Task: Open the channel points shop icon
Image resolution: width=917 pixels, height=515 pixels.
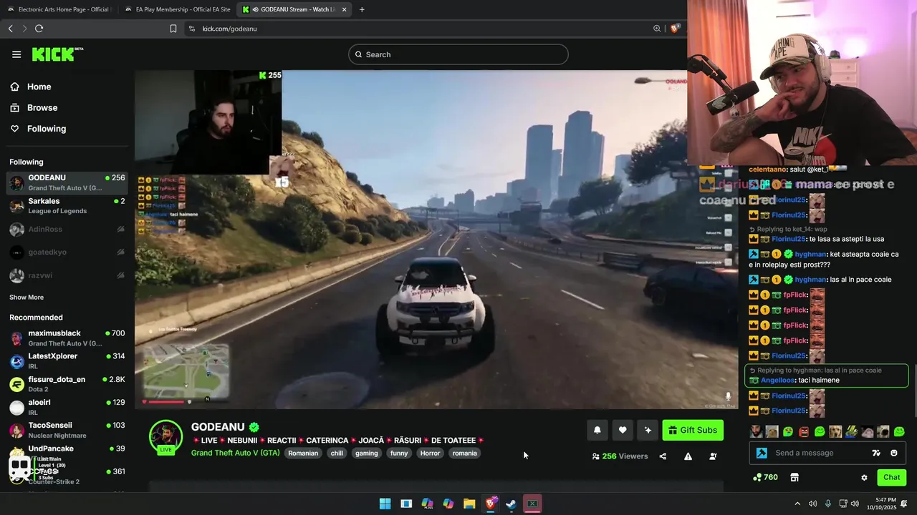Action: point(794,477)
